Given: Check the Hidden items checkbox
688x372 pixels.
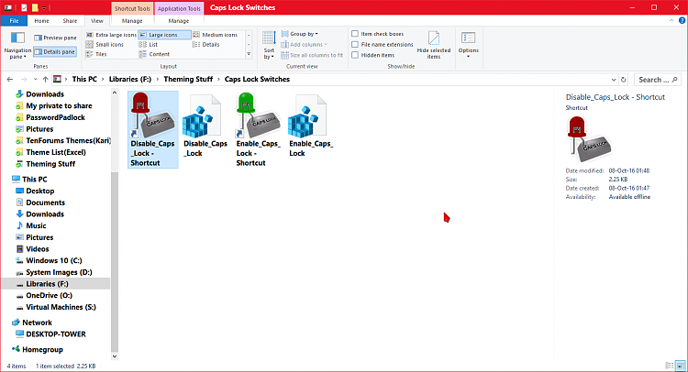Looking at the screenshot, I should point(356,55).
